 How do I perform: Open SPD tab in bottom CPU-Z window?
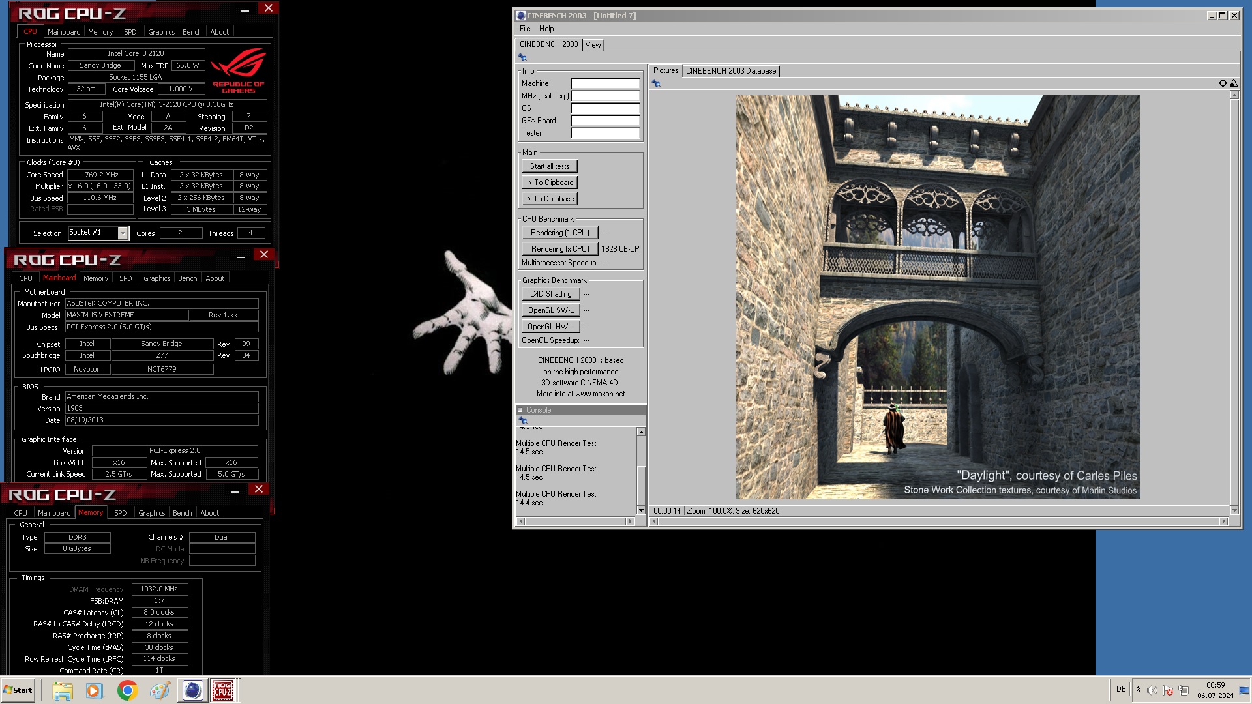pos(121,513)
